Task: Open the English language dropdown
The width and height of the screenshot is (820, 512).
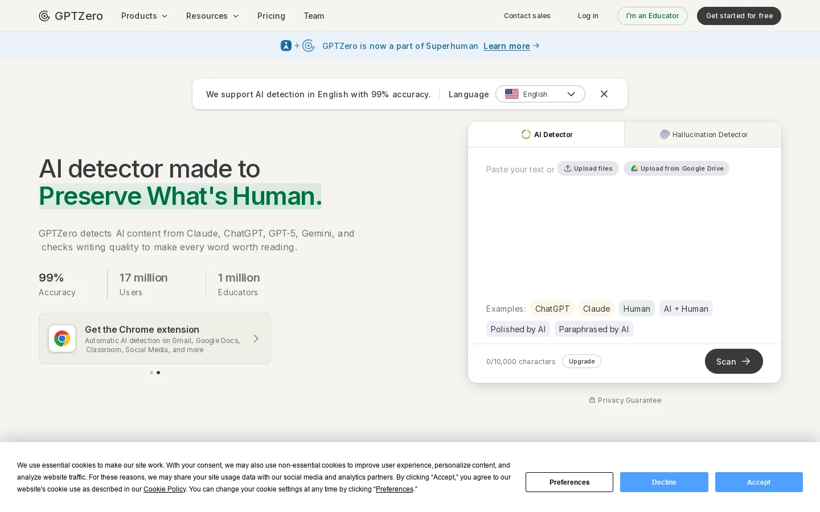Action: tap(540, 94)
